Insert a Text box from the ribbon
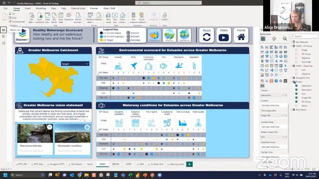The width and height of the screenshot is (319, 179). (115, 18)
